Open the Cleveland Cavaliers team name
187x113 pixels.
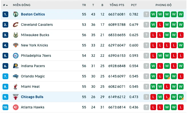point(37,25)
